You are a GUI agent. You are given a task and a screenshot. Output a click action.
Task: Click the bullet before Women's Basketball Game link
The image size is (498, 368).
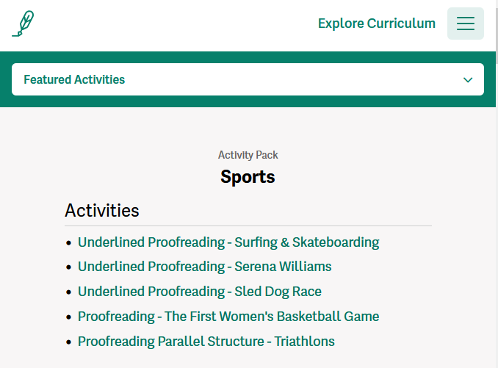click(x=68, y=317)
